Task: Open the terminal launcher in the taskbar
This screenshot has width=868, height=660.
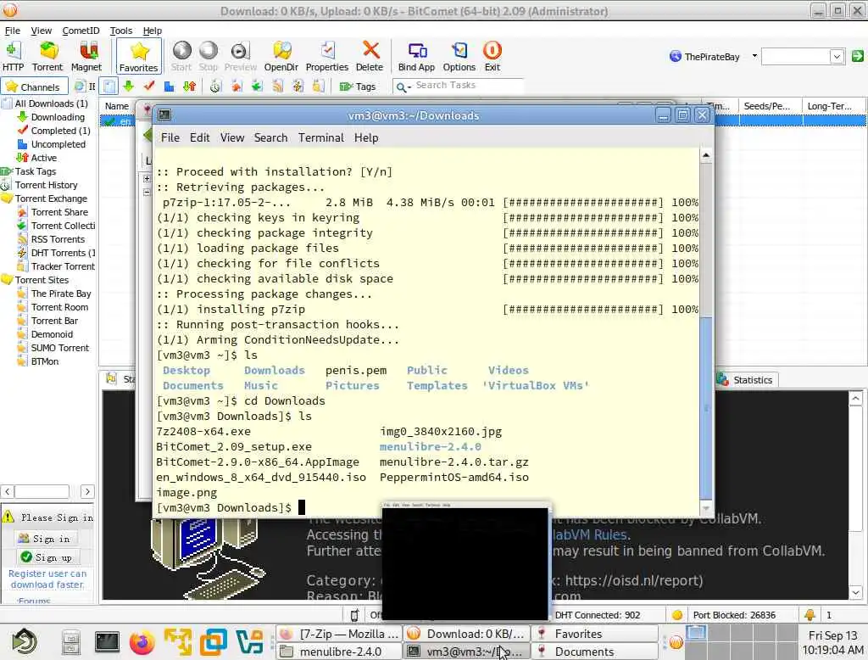Action: 106,643
